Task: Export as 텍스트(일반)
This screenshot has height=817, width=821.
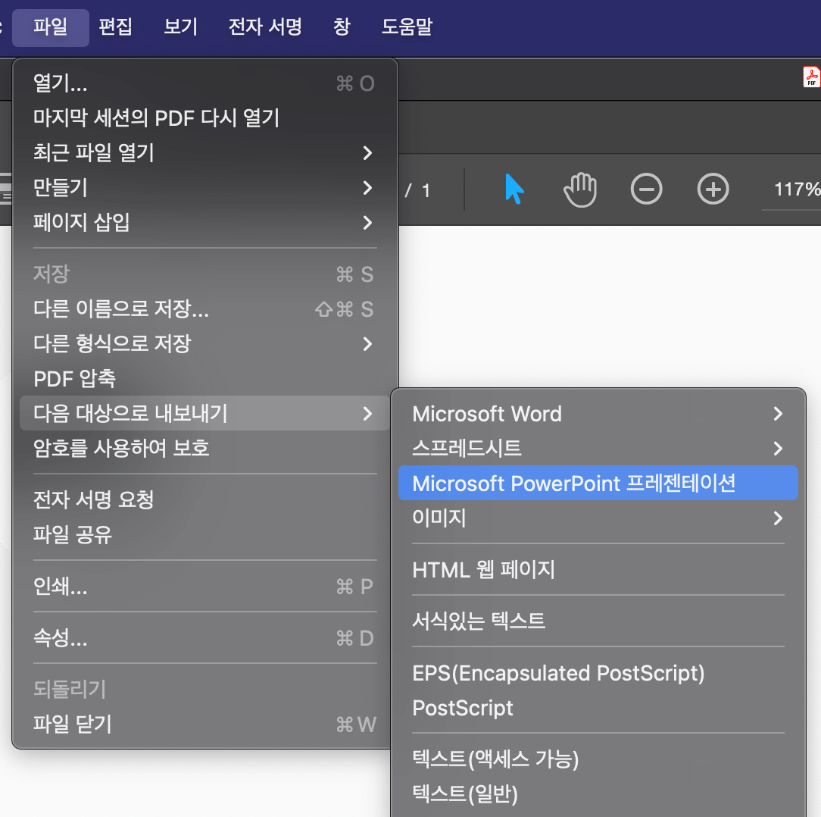Action: pos(598,794)
